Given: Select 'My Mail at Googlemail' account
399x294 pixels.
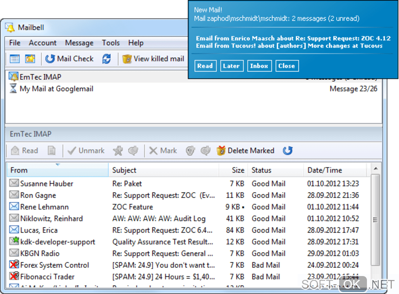Looking at the screenshot, I should 56,89.
